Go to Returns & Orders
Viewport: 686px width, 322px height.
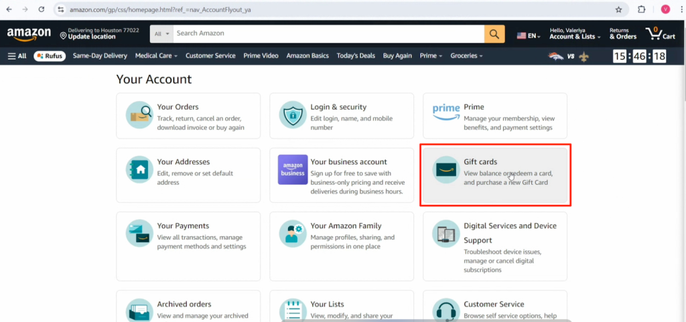pos(622,33)
